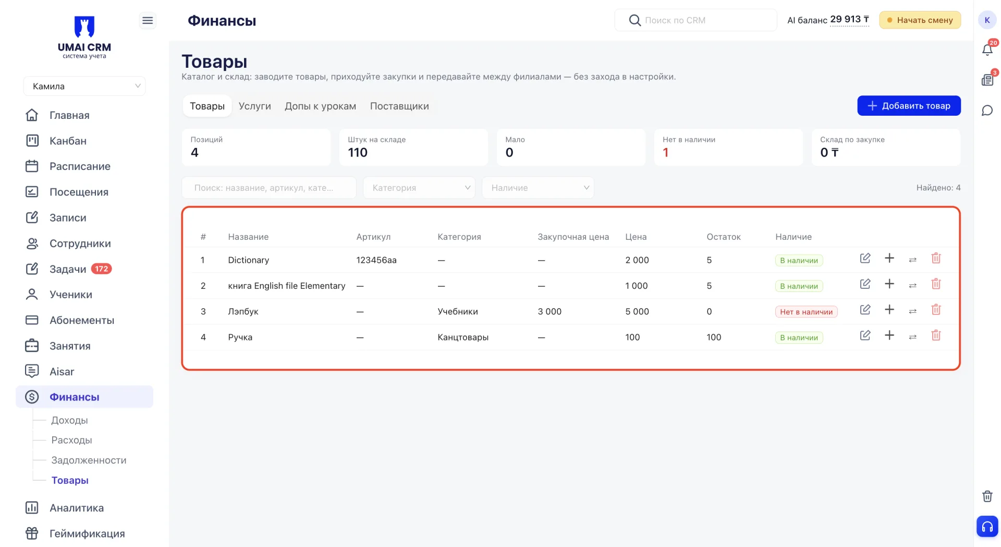This screenshot has height=547, width=1001.
Task: Add stock to Dictionary product
Action: click(x=889, y=258)
